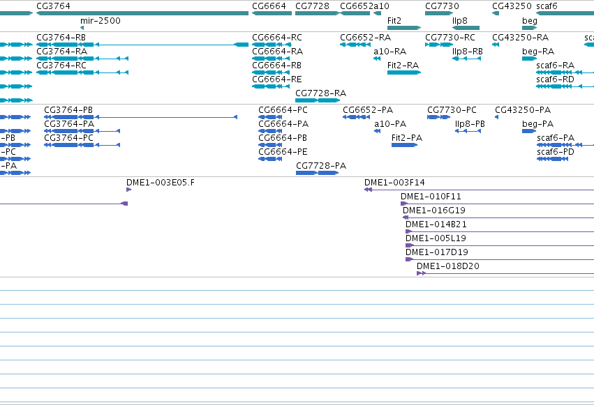Click the beg-PA protein feature
The width and height of the screenshot is (594, 405).
coord(529,131)
